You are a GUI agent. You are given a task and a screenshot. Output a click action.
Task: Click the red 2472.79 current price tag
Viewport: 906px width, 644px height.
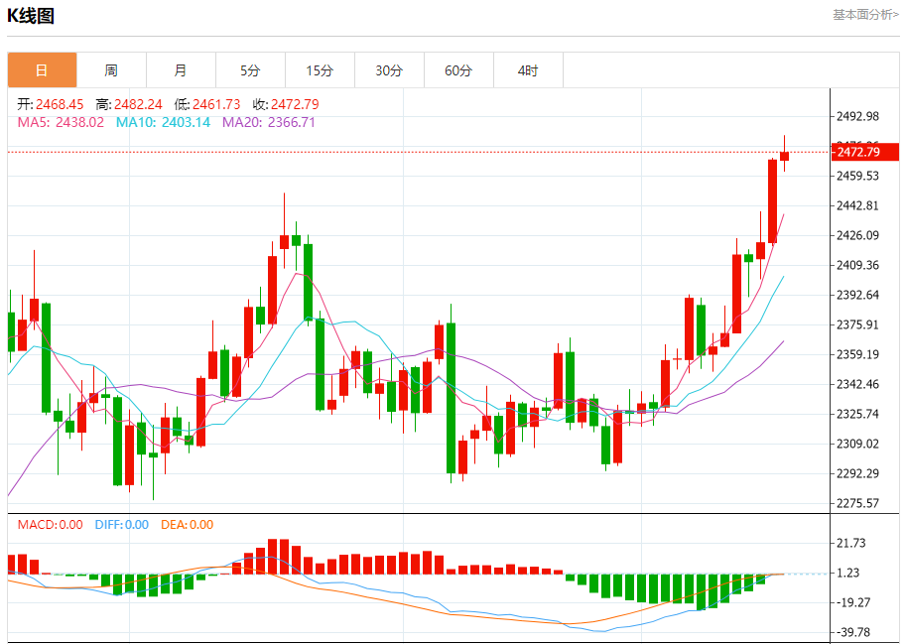pyautogui.click(x=865, y=152)
